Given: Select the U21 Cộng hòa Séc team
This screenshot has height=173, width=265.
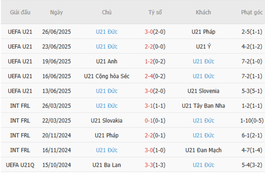Looking at the screenshot, I should point(107,76).
